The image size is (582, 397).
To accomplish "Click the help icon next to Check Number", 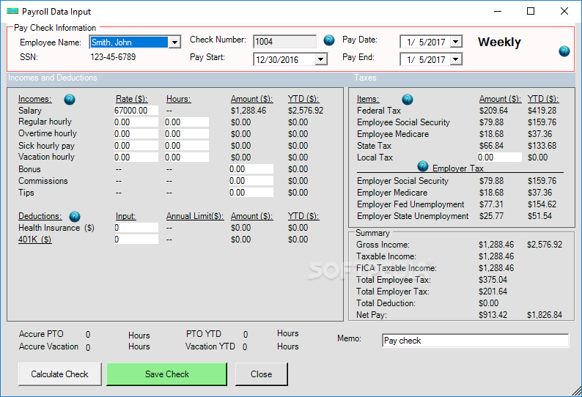I will tap(329, 40).
